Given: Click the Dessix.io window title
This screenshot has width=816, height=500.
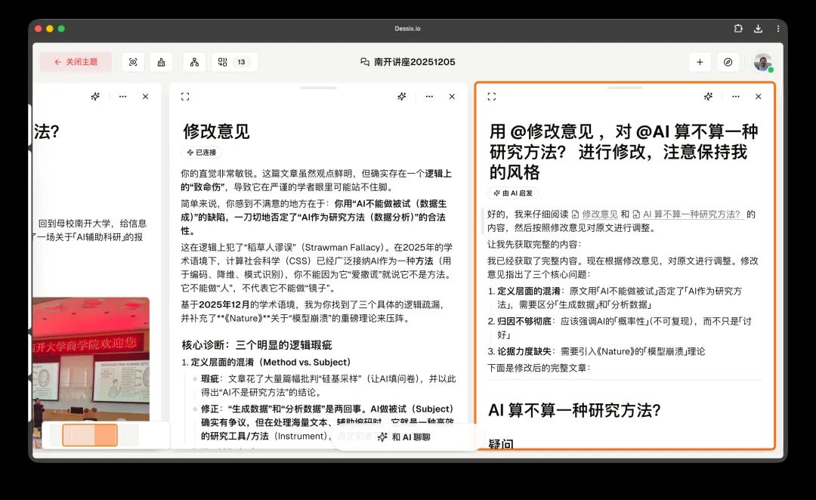Looking at the screenshot, I should 407,29.
